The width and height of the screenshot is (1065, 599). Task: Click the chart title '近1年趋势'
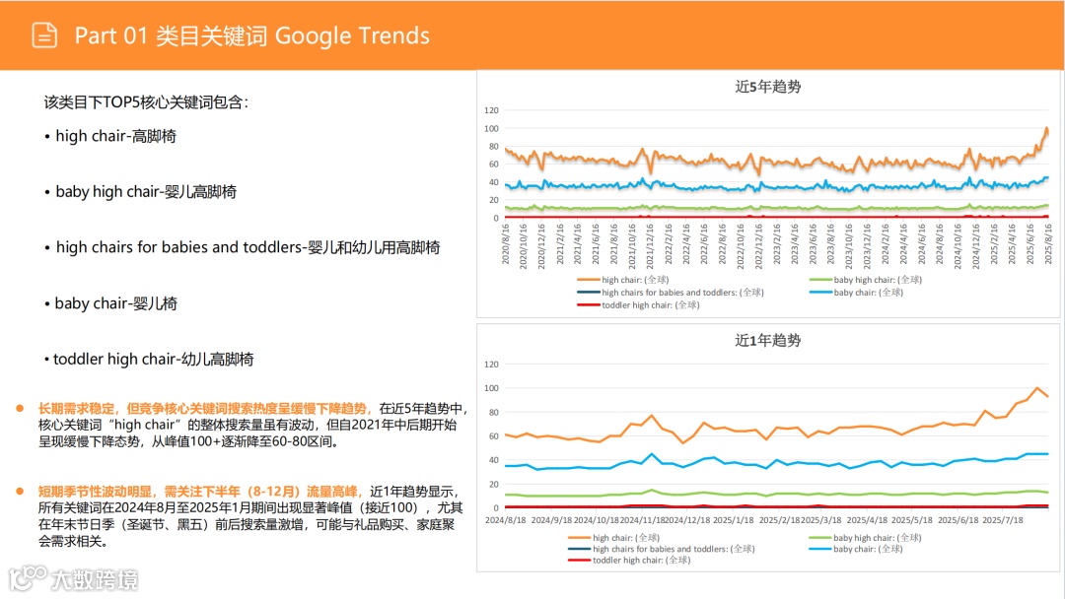click(x=768, y=340)
